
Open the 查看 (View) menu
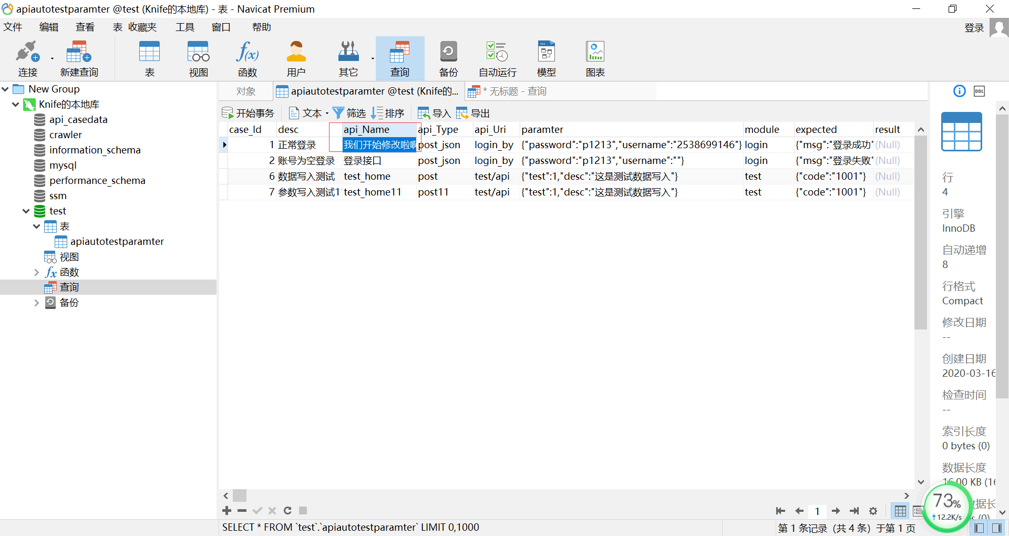click(x=85, y=27)
